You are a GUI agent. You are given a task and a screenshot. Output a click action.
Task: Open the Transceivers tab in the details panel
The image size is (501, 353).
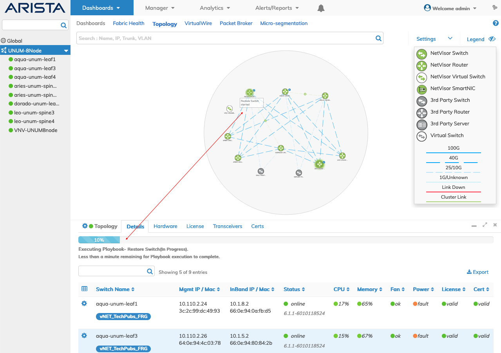pyautogui.click(x=228, y=226)
